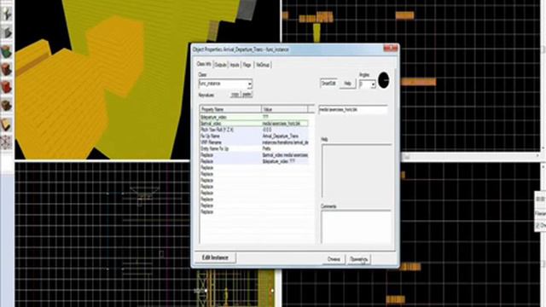Select the Apply overlays dark cube icon

pyautogui.click(x=7, y=105)
